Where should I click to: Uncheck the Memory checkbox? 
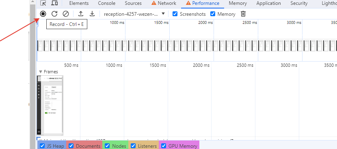point(213,14)
